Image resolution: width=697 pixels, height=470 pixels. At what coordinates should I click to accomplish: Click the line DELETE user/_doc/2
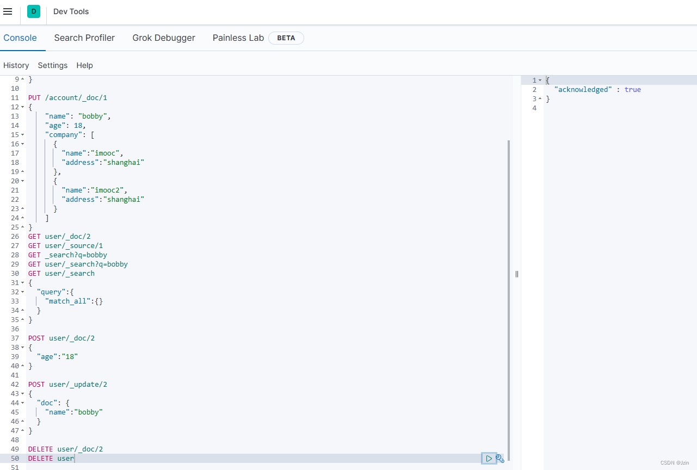66,449
